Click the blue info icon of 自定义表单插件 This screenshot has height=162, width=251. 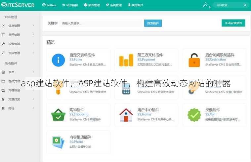[59, 60]
